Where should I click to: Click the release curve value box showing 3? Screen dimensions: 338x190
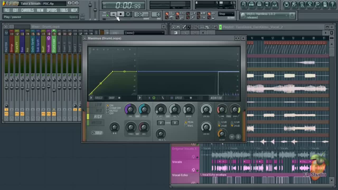175,123
